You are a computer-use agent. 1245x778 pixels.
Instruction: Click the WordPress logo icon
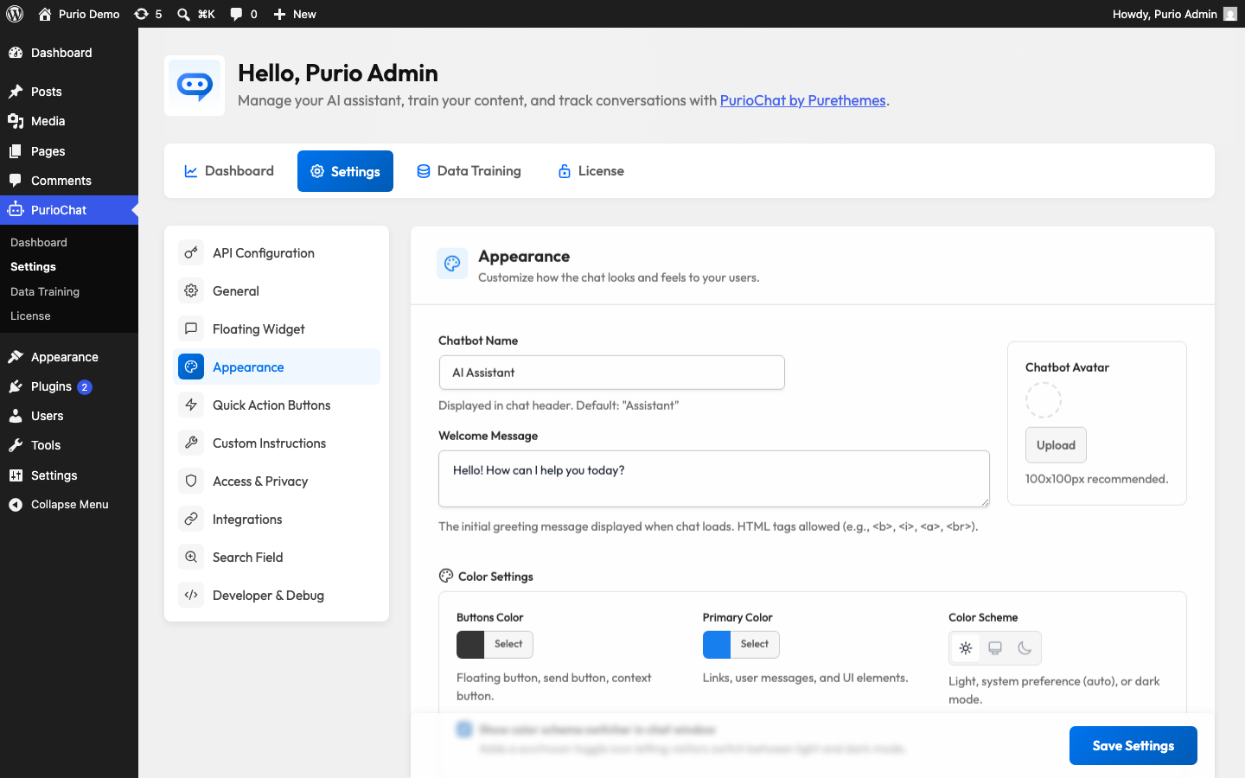pos(15,14)
